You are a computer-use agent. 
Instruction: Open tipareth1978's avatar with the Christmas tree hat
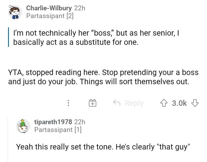(23, 126)
